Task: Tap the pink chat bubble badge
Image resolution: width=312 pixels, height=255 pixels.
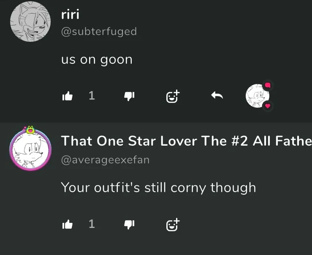Action: pos(268,86)
